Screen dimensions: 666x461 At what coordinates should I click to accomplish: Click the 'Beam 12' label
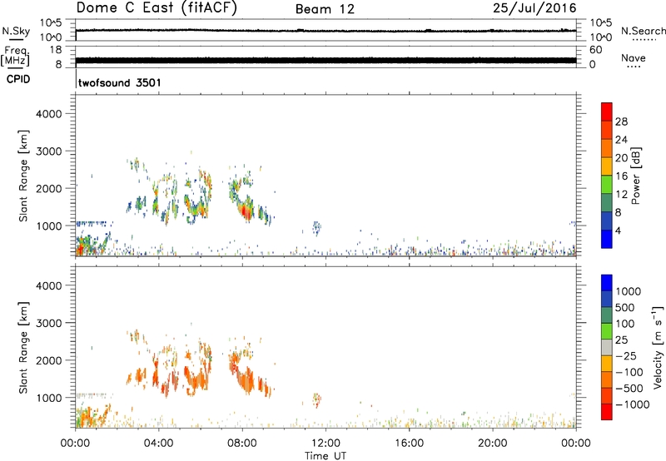click(325, 9)
